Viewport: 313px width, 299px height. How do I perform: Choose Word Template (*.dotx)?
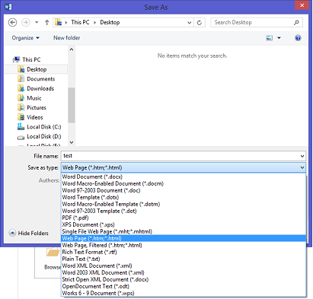[184, 197]
